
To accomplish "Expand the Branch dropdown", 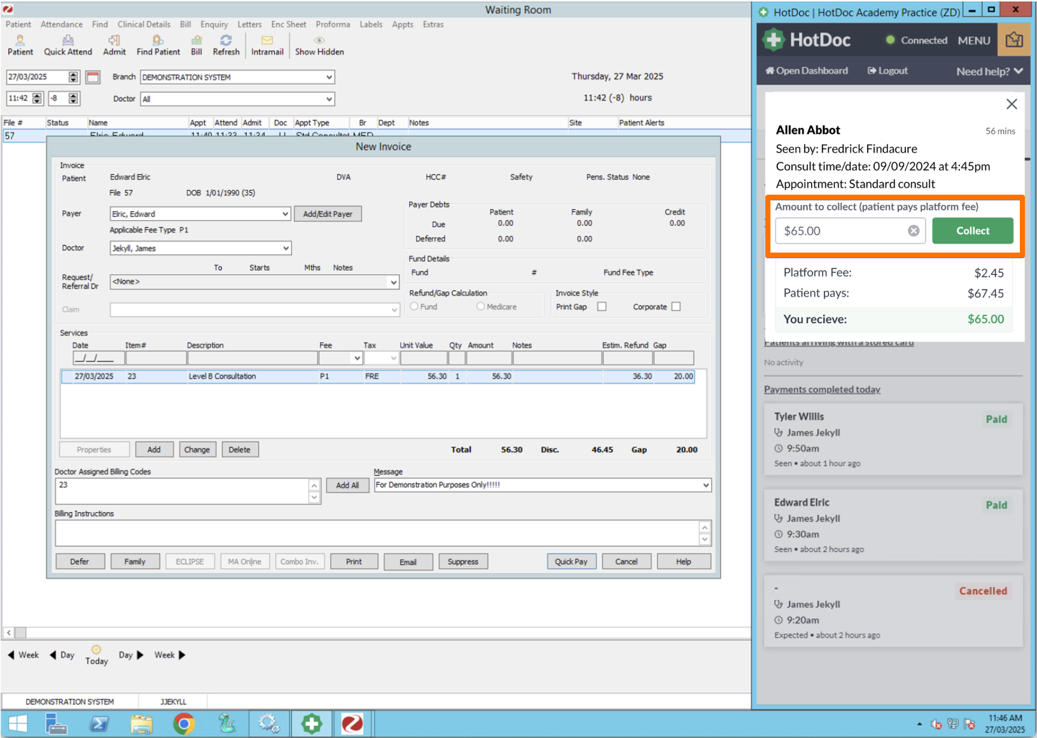I will click(329, 77).
